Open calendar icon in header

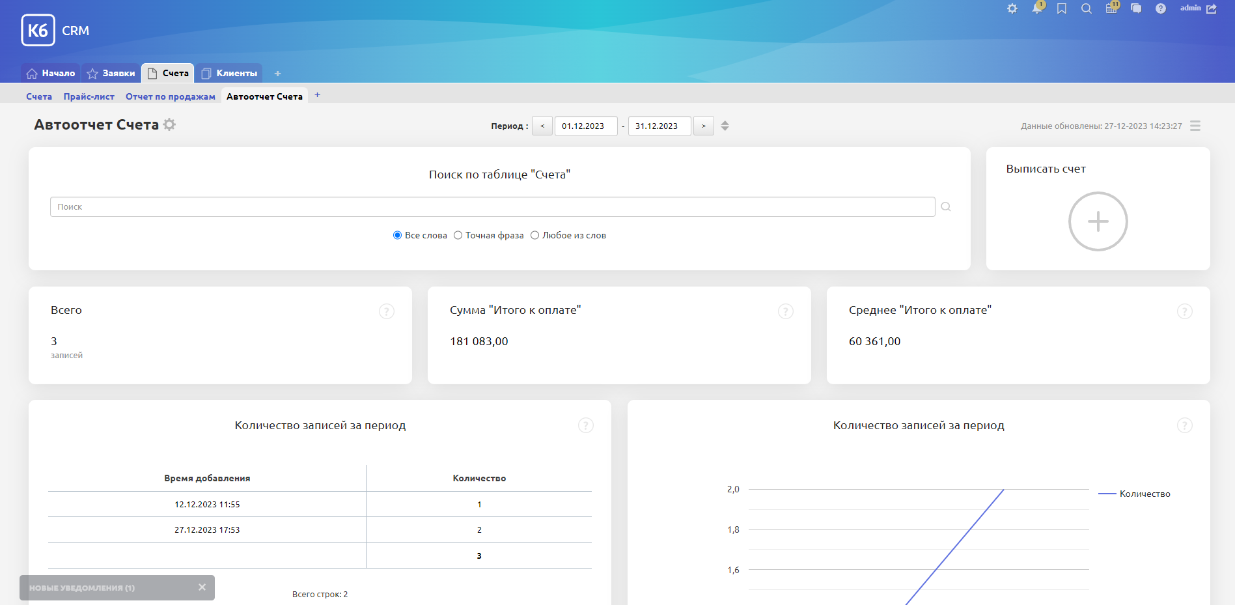[x=1111, y=8]
